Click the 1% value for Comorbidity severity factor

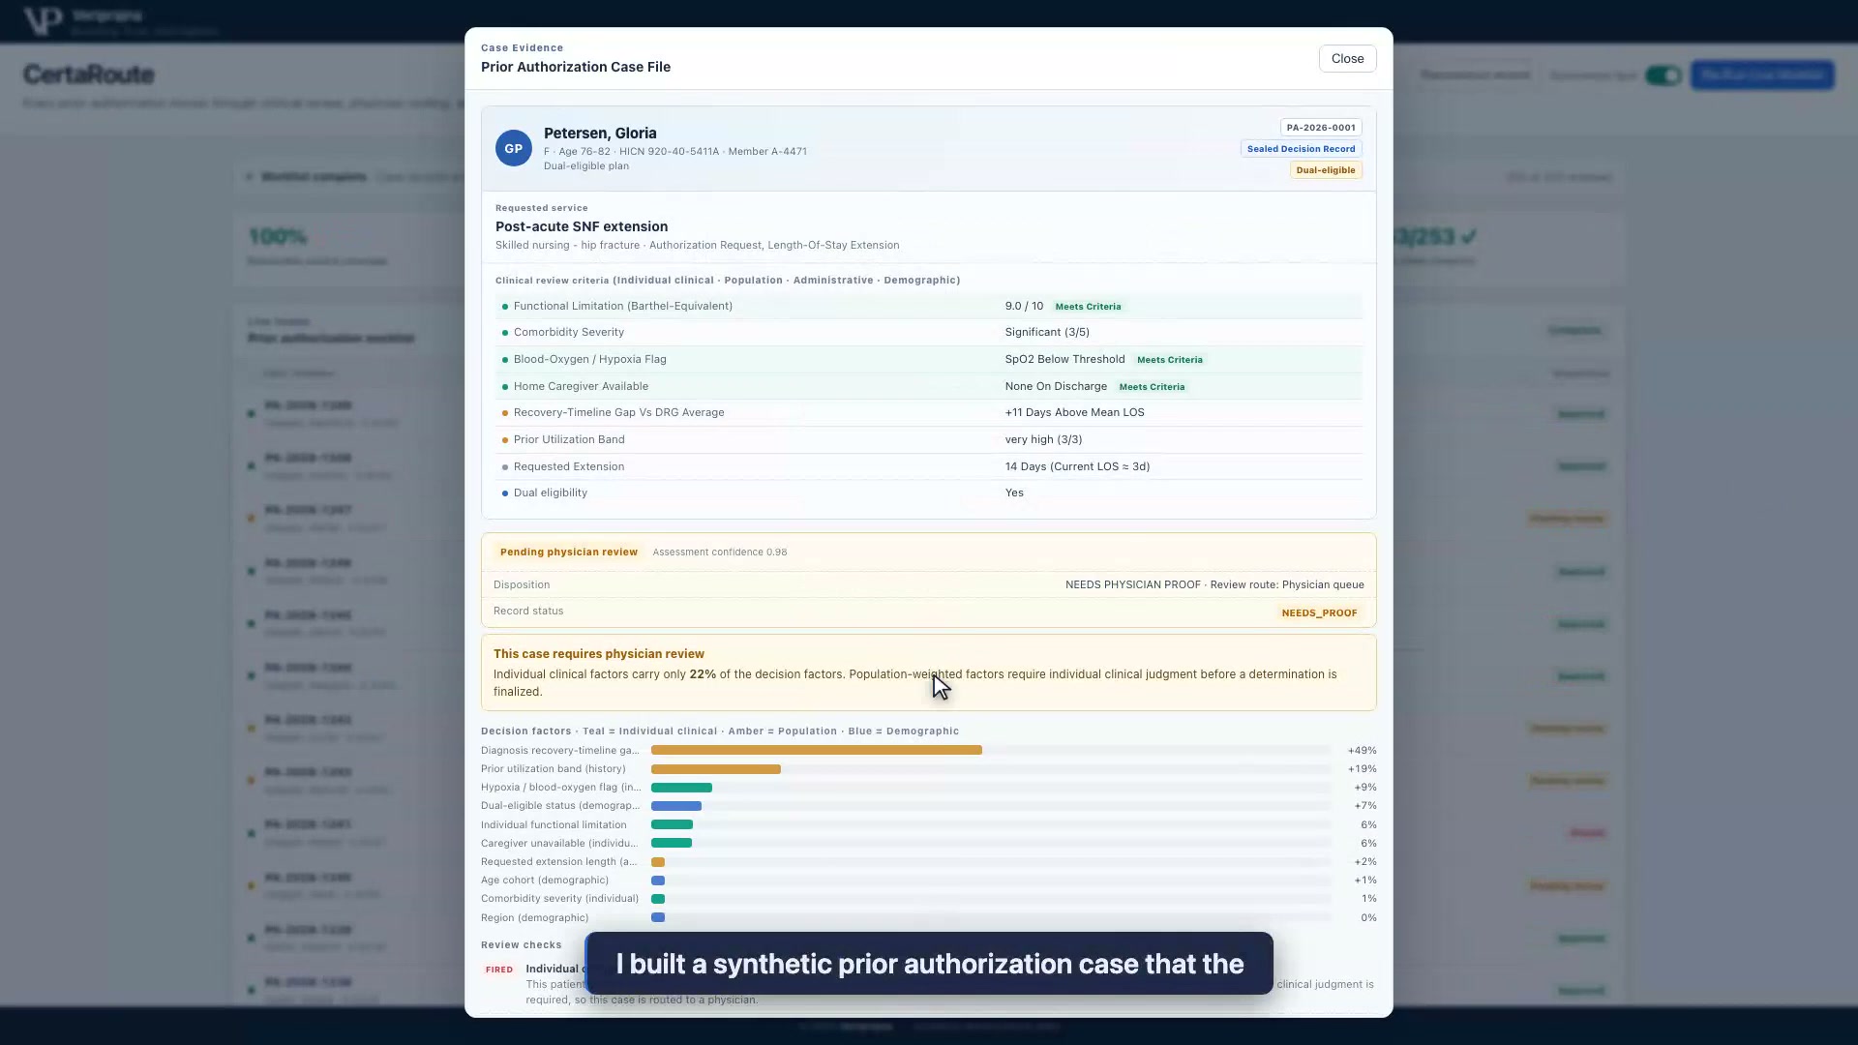1368,899
